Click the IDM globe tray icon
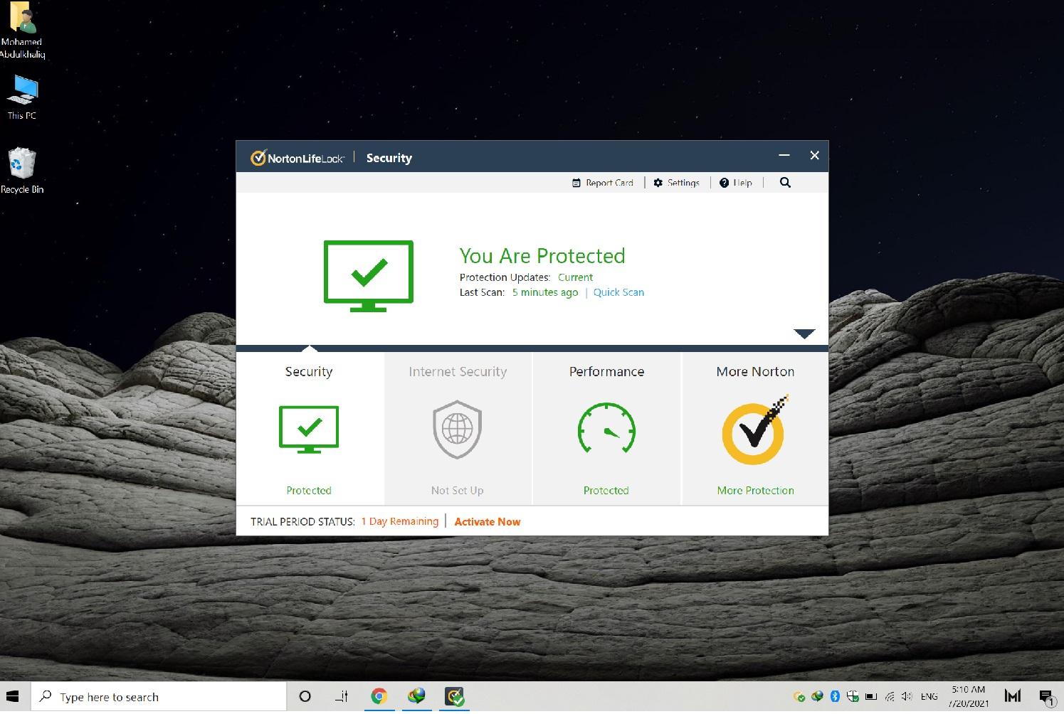 click(818, 696)
